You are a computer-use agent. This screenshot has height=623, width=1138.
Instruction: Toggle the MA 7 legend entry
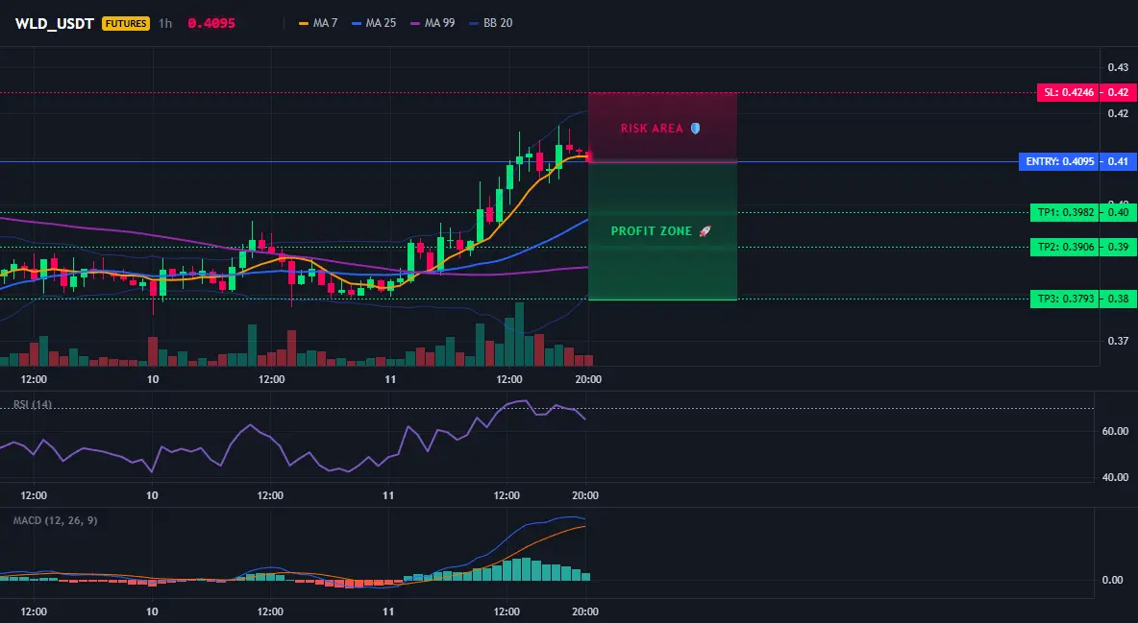(x=318, y=23)
